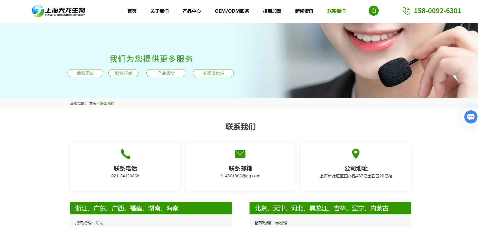Click the 配方研发 pill button
Screen dimensions: 478x227
coord(123,73)
